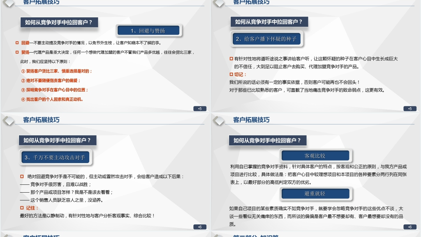Click the '如何从竞争对手中拉回客户？' heading on 回避与赞扬 slide
421x237 pixels.
[59, 22]
